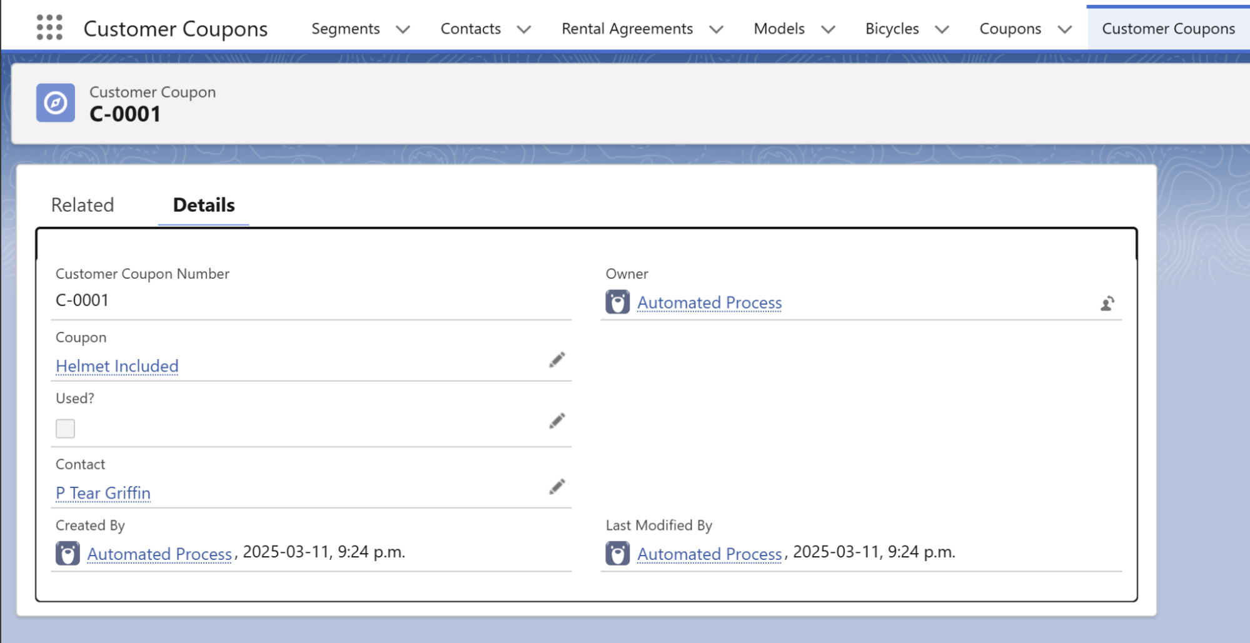The image size is (1250, 643).
Task: Open the Rental Agreements navigation tab
Action: click(627, 29)
